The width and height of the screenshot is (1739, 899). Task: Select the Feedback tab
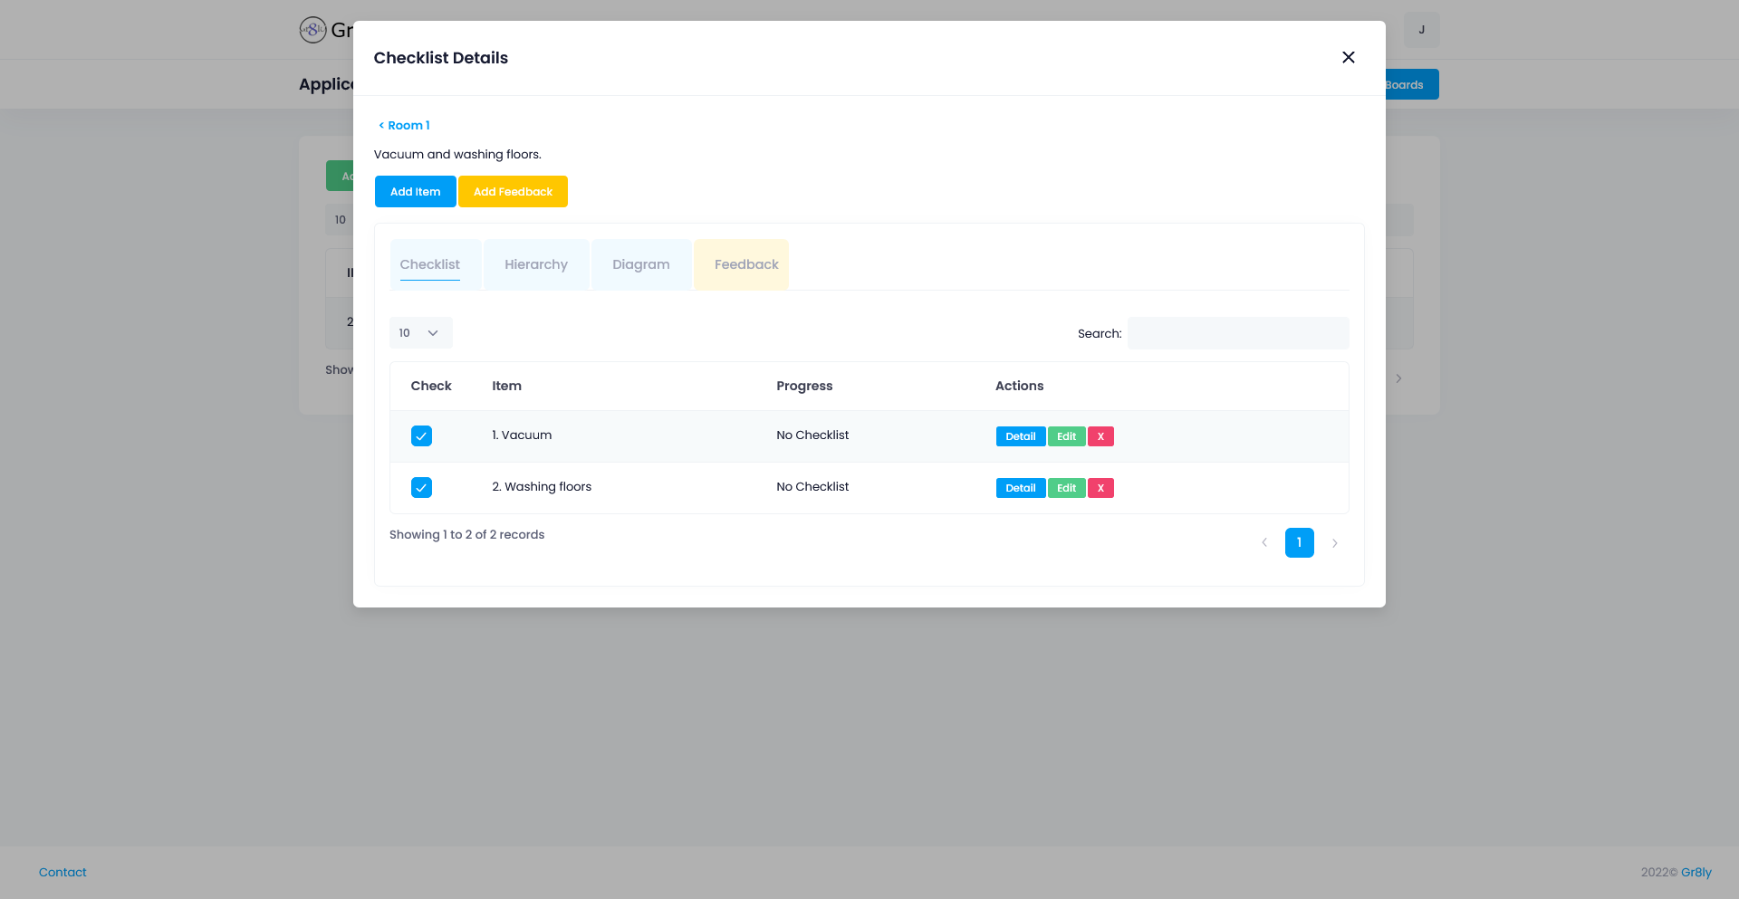coord(746,264)
